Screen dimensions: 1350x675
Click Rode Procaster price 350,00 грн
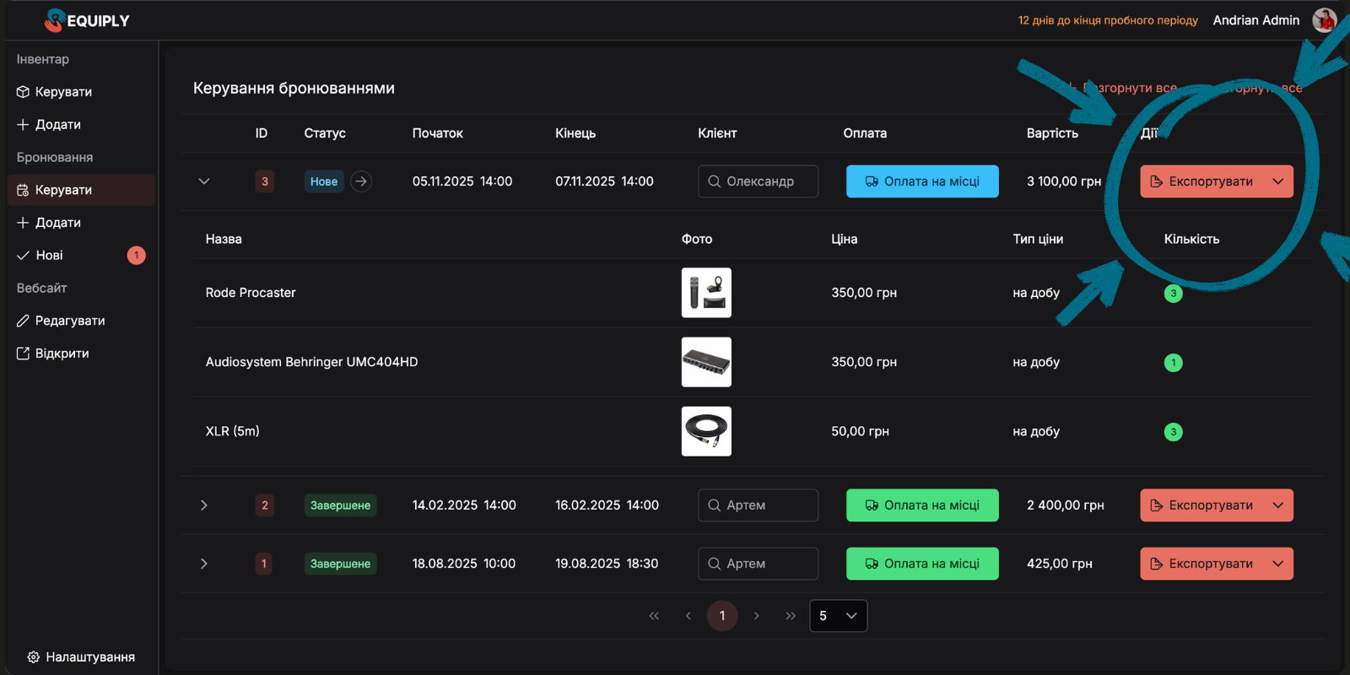pyautogui.click(x=864, y=293)
